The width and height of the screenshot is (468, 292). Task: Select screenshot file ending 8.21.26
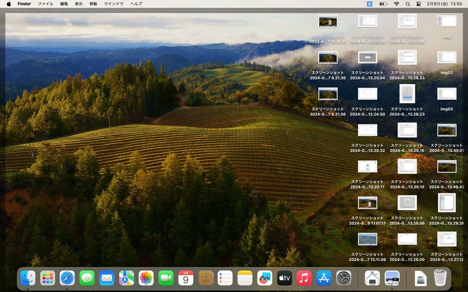tap(328, 57)
